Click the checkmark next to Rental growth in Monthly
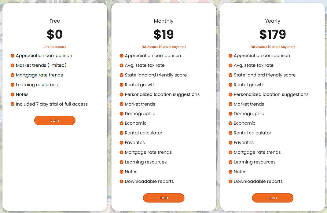This screenshot has width=327, height=213. [x=121, y=85]
